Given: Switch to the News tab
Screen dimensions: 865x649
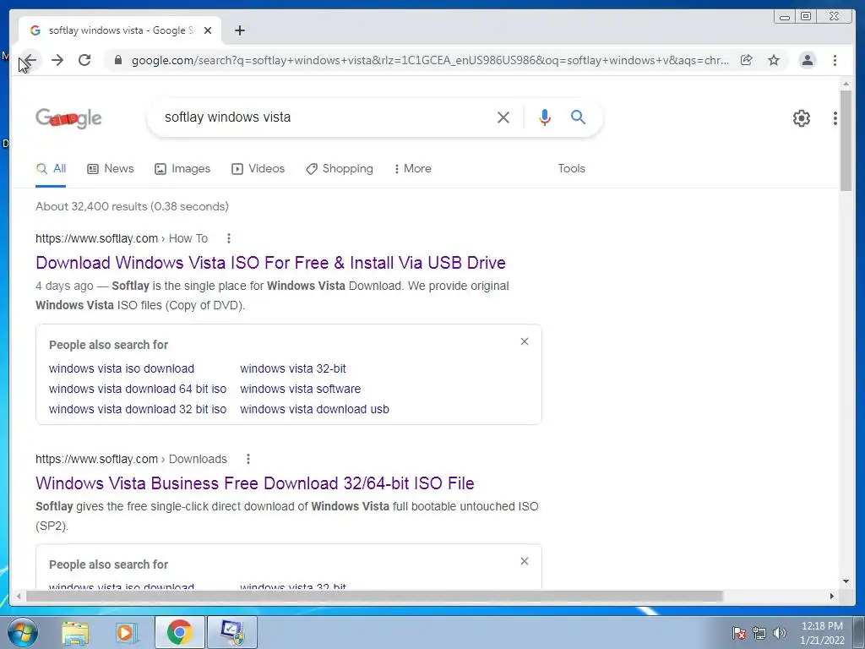Looking at the screenshot, I should (111, 169).
